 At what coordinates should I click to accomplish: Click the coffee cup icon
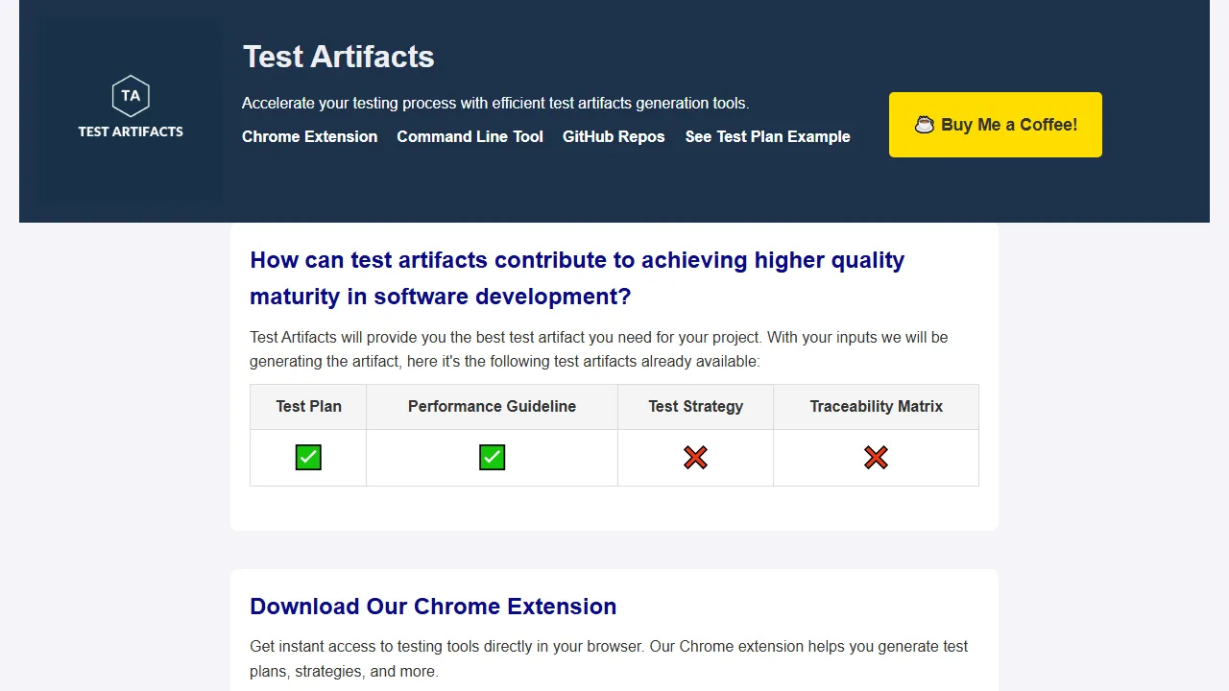[925, 125]
